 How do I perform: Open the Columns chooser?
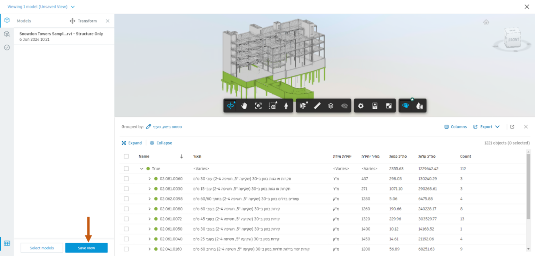(456, 127)
